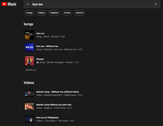This screenshot has height=126, width=163.
Task: Open the Woolf artist link
Action: (x=46, y=37)
